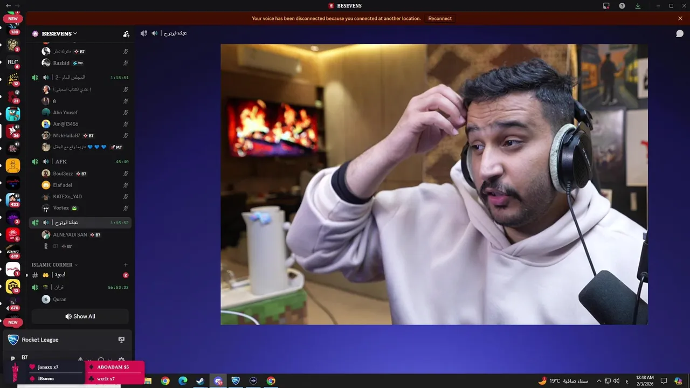Toggle mute icon on Vortex's row

pos(126,208)
